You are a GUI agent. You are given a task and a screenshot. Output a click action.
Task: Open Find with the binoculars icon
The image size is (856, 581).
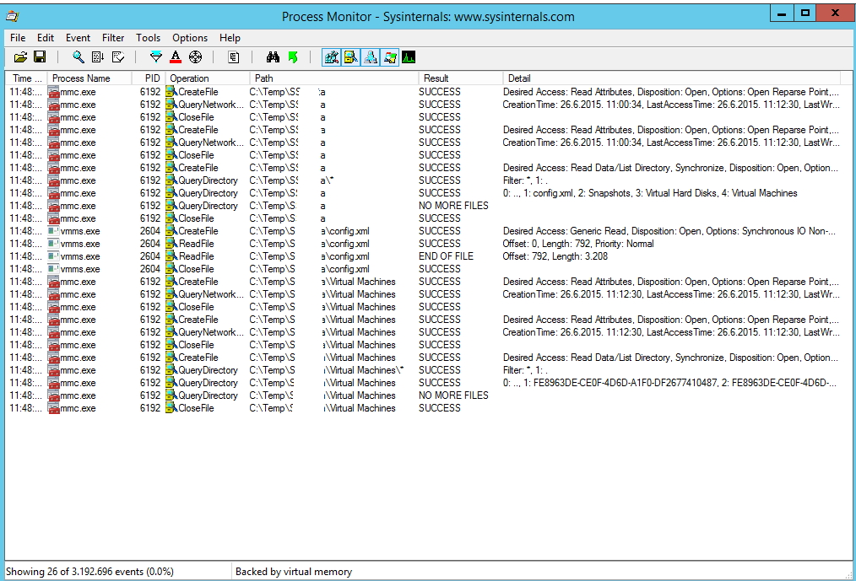tap(273, 57)
